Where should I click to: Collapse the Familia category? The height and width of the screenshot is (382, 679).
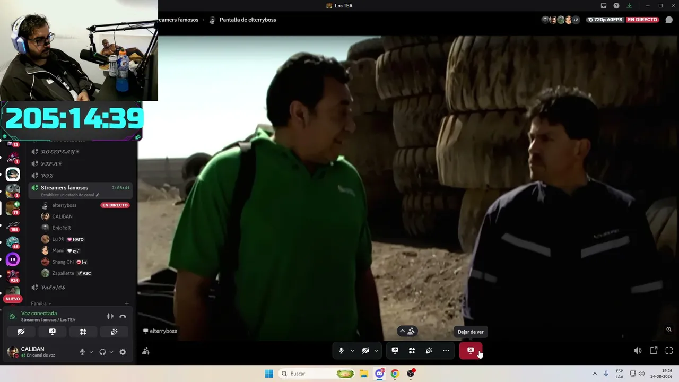coord(41,303)
